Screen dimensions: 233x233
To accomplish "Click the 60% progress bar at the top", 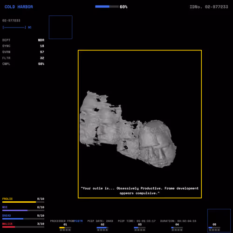I will pyautogui.click(x=107, y=7).
